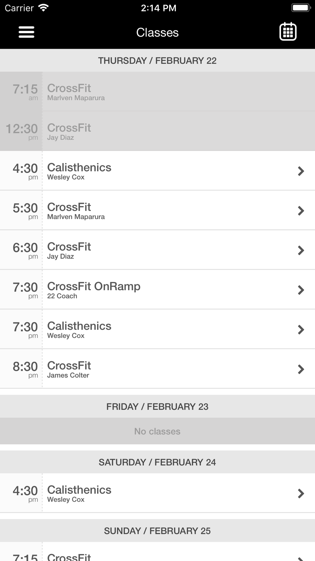Viewport: 315px width, 561px height.
Task: Open CrossFit class with James Colter
Action: (x=157, y=369)
